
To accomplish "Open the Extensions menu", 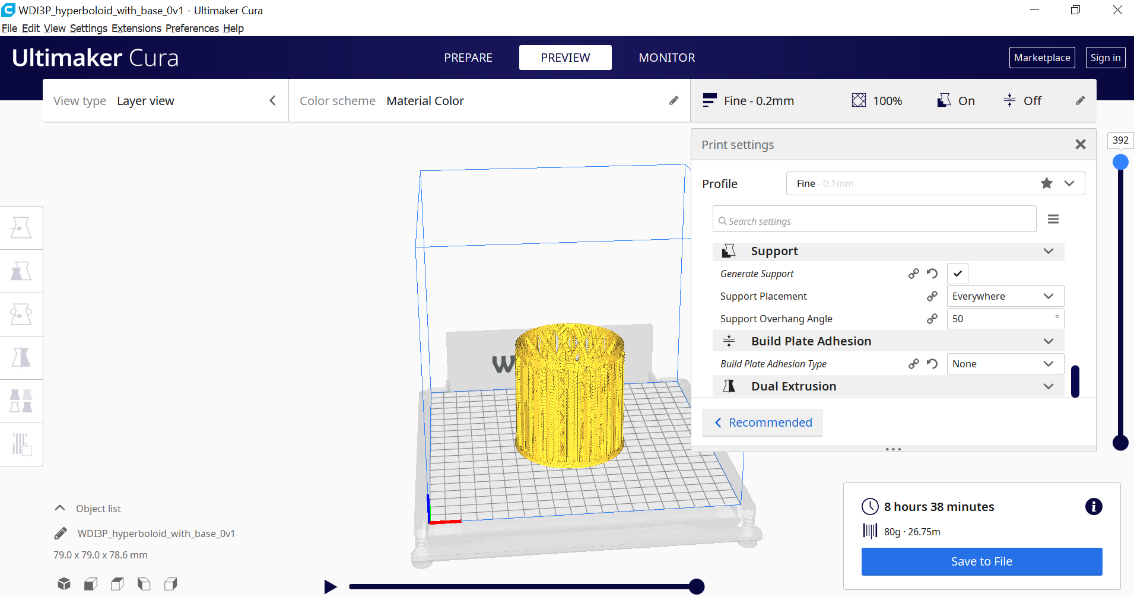I will pyautogui.click(x=136, y=28).
